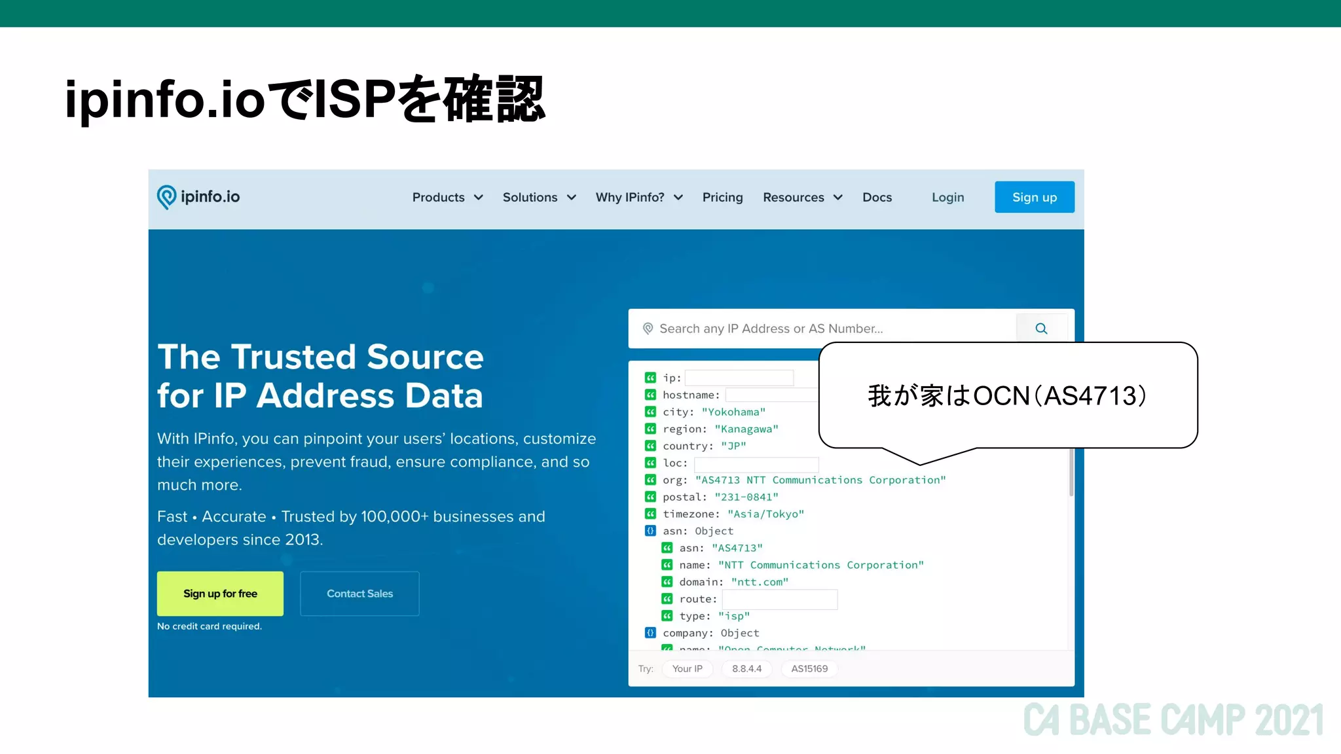The image size is (1341, 754).
Task: Select the city value "Yokohama"
Action: point(733,412)
